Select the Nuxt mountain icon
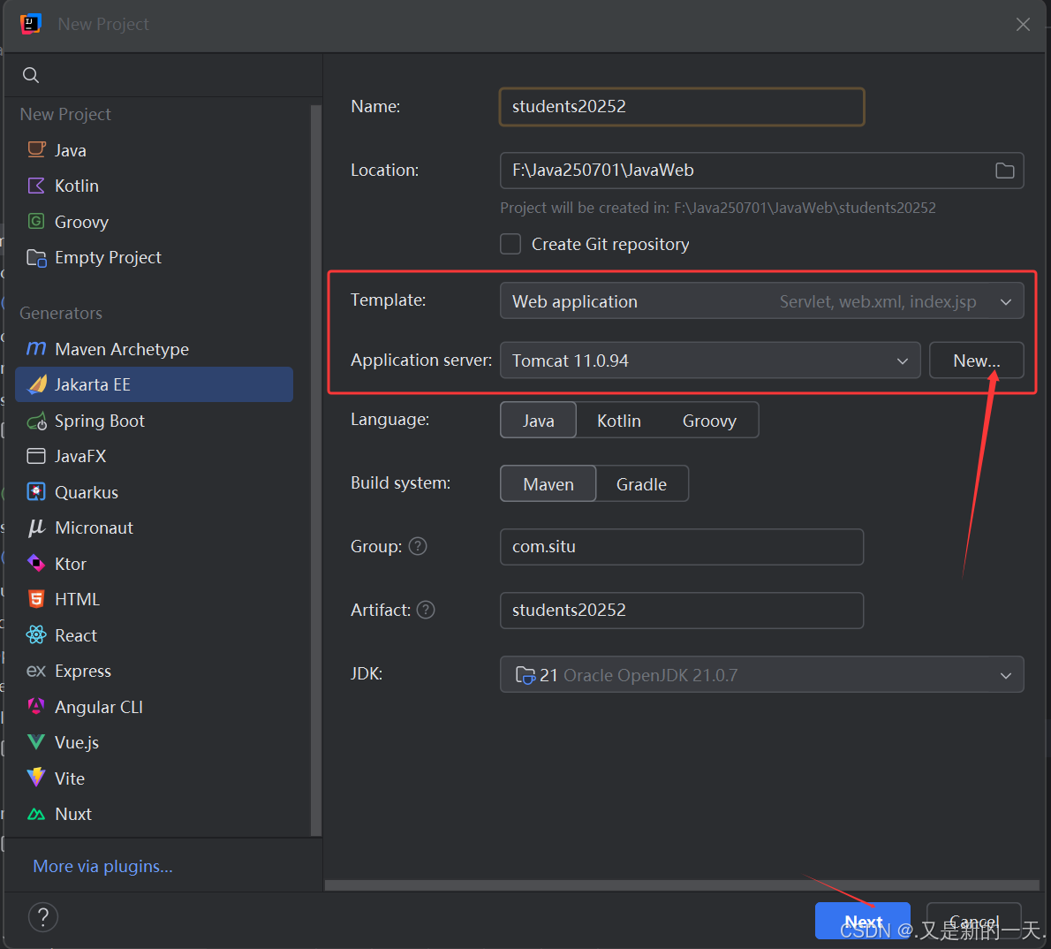 pyautogui.click(x=36, y=814)
